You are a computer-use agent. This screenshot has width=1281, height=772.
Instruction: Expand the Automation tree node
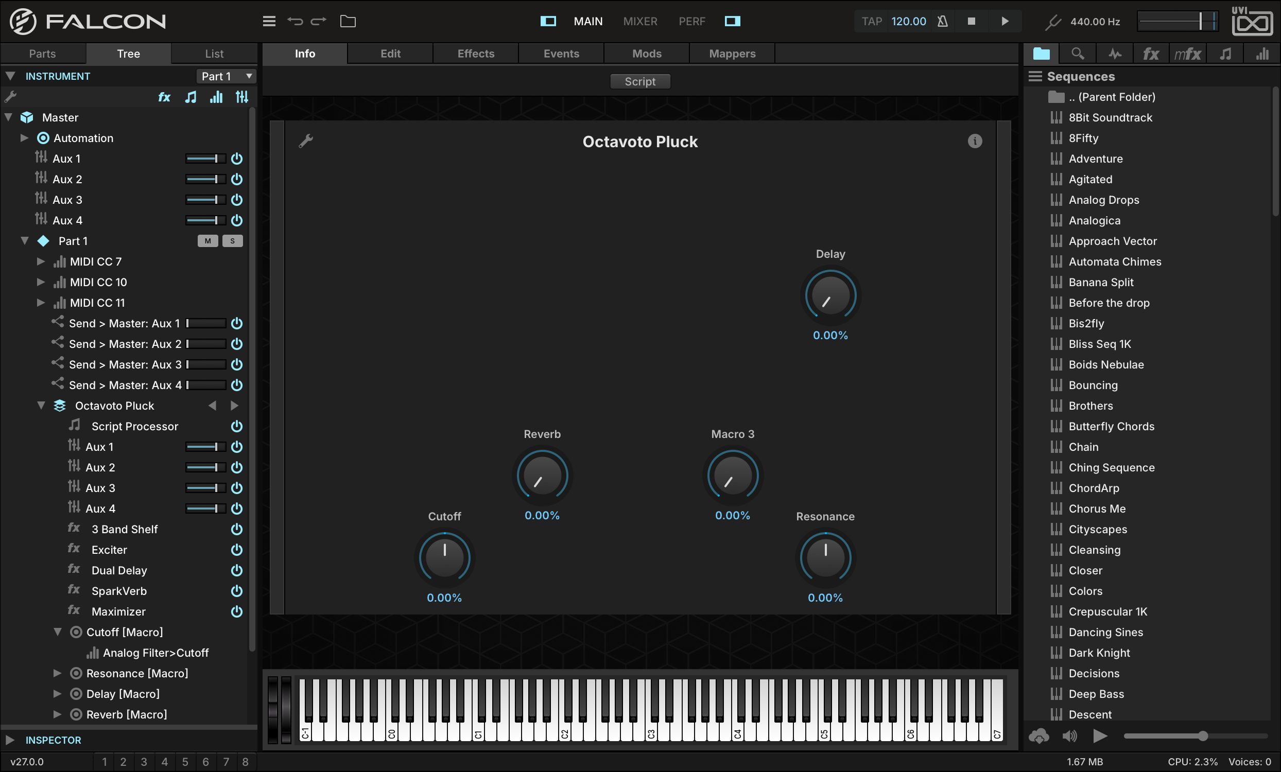(24, 137)
